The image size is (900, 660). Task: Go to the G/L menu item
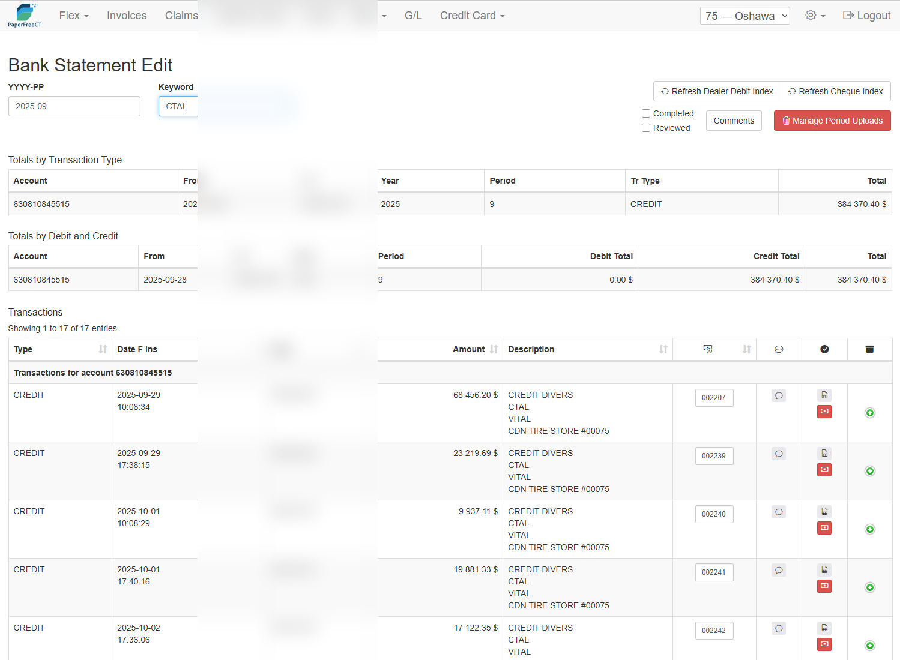413,16
